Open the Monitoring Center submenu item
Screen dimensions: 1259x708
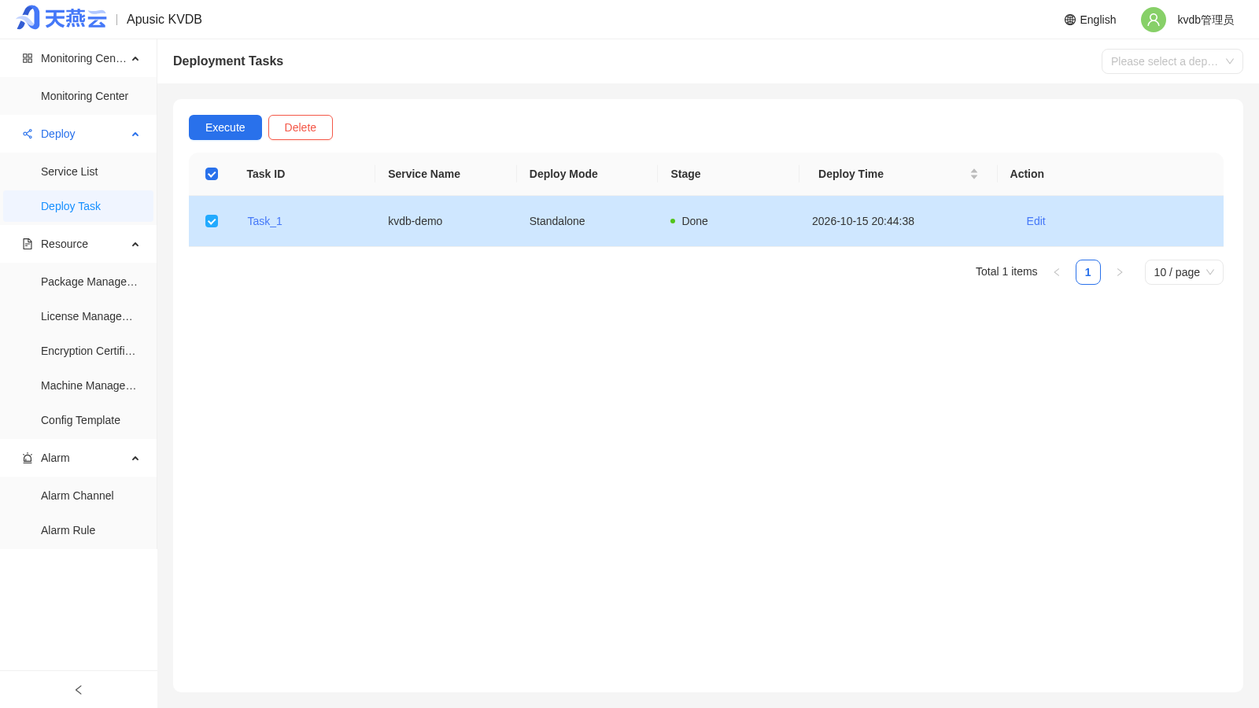79,96
